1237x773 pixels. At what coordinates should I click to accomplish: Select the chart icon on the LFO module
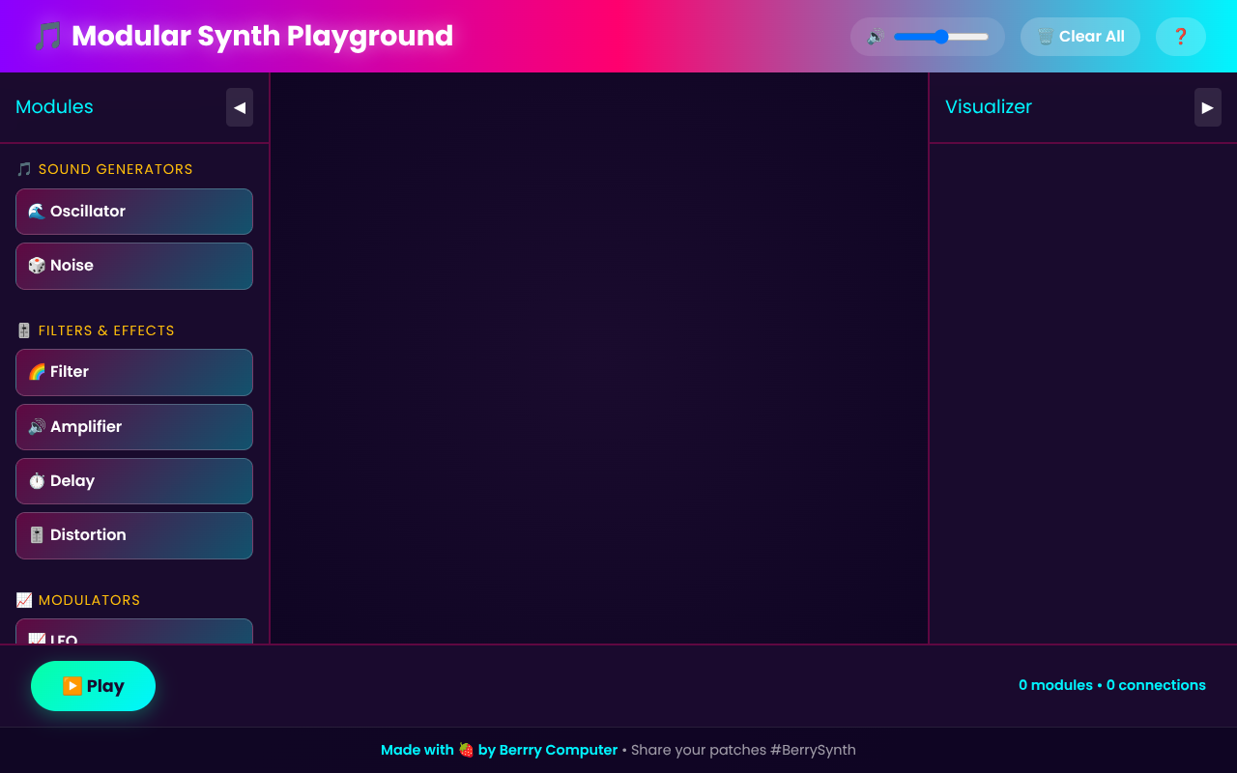pos(36,638)
